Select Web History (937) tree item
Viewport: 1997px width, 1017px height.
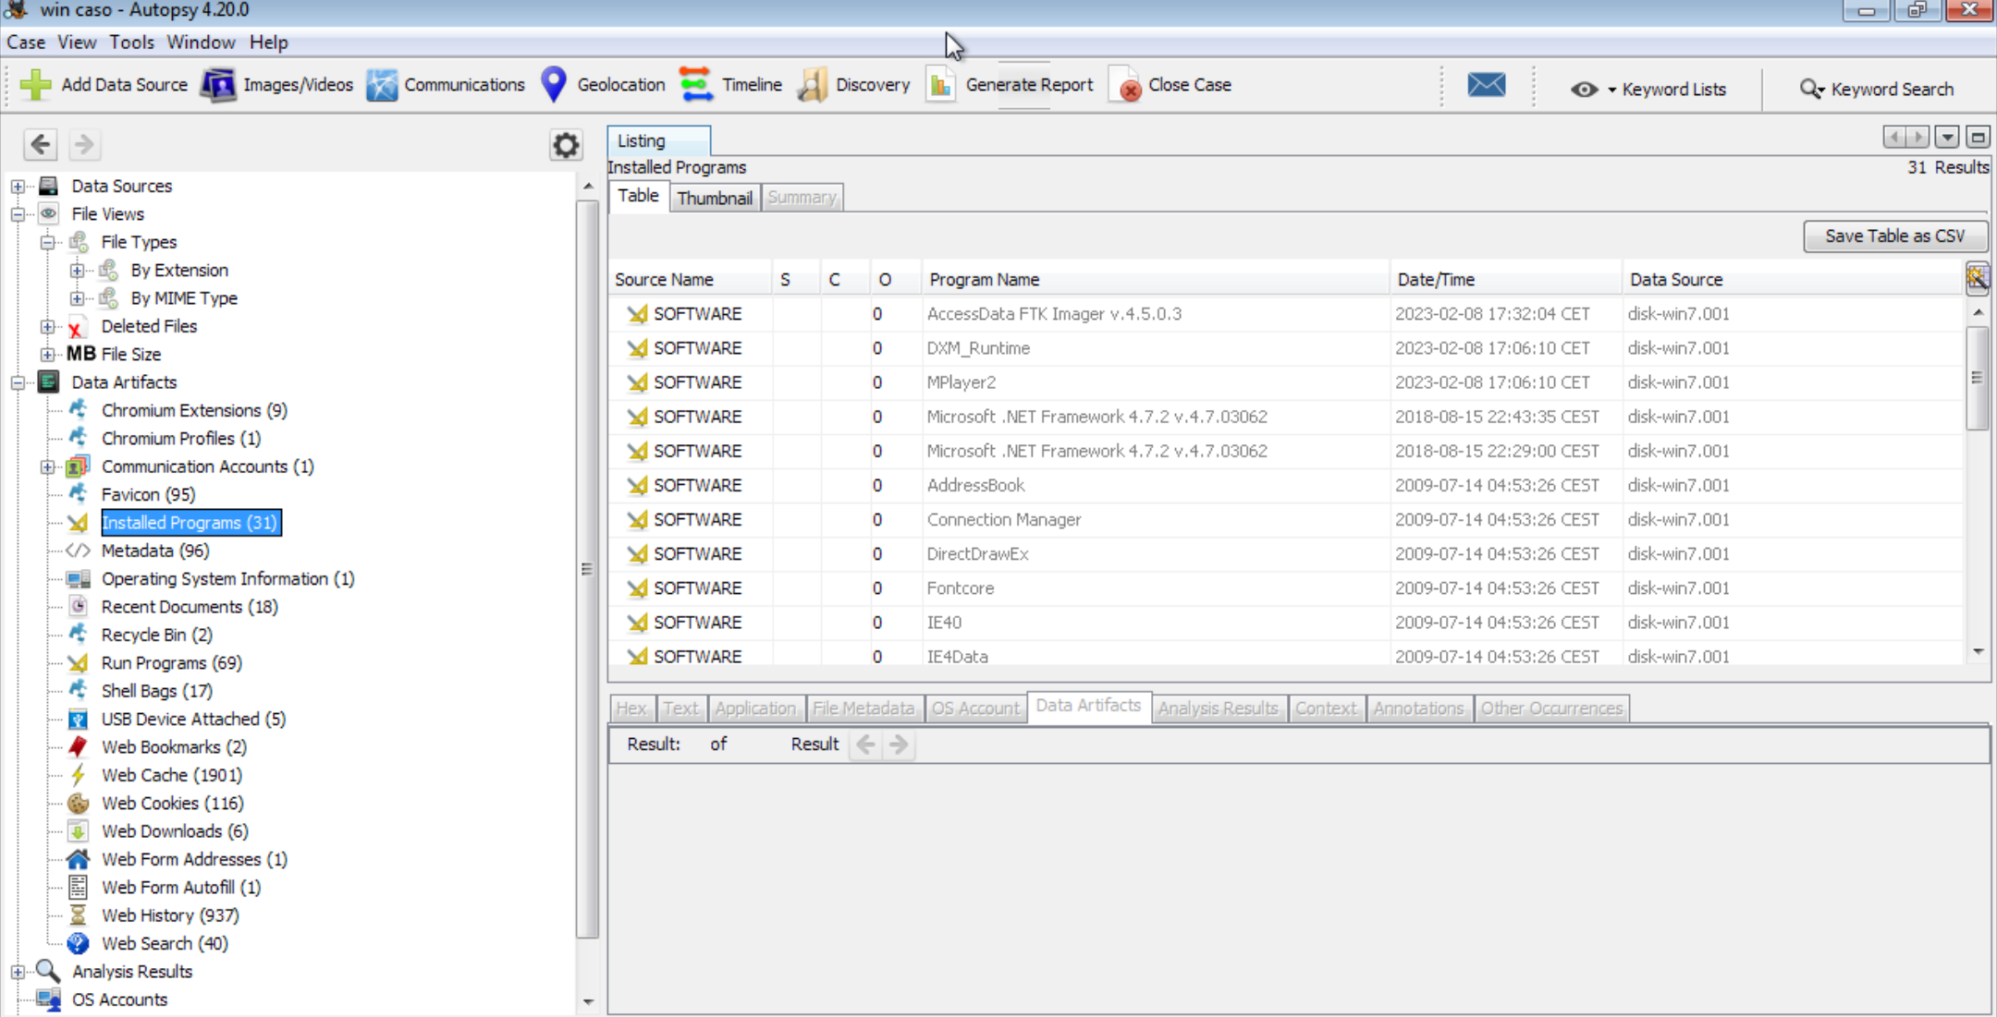click(x=170, y=915)
